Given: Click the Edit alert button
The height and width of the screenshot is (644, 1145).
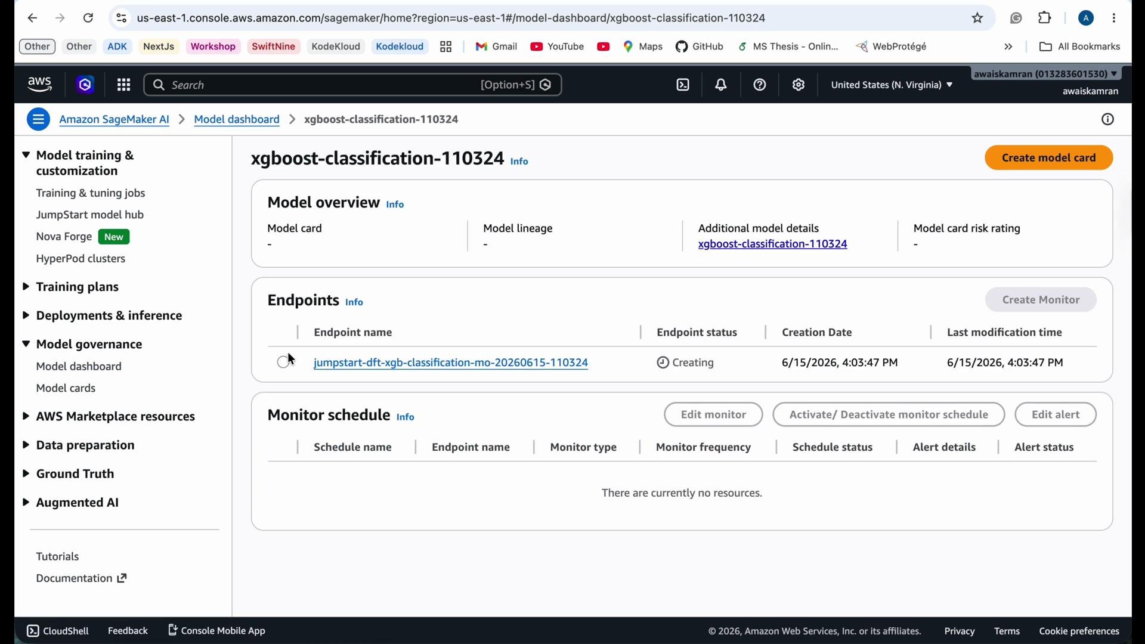Looking at the screenshot, I should pyautogui.click(x=1056, y=415).
